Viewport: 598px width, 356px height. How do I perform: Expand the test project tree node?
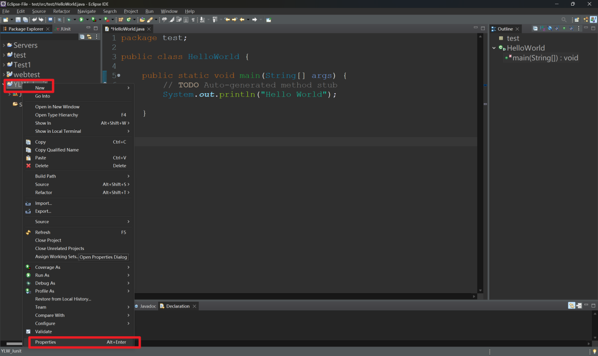tap(4, 55)
